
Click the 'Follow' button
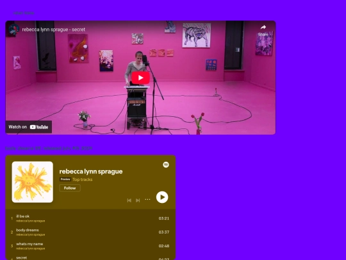click(70, 188)
